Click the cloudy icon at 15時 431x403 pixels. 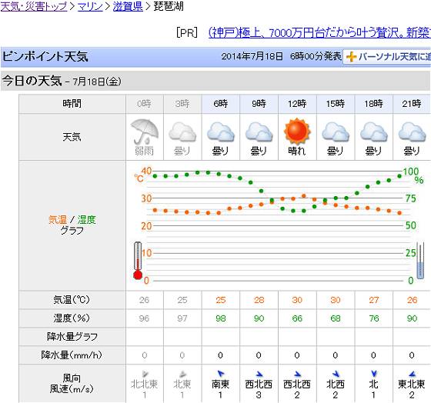click(x=336, y=132)
